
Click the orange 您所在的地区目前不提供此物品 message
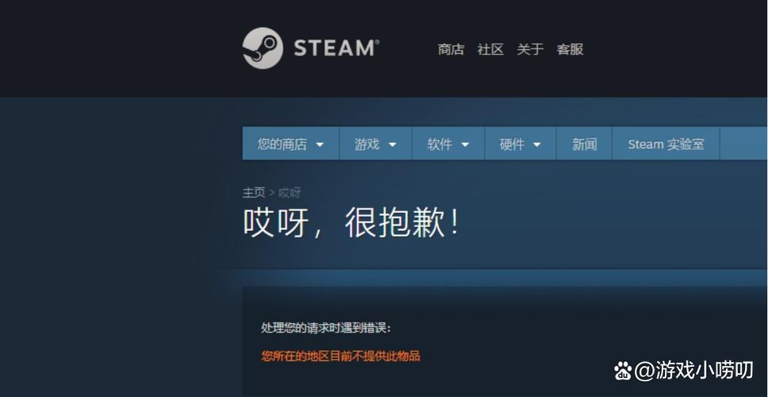pyautogui.click(x=340, y=356)
